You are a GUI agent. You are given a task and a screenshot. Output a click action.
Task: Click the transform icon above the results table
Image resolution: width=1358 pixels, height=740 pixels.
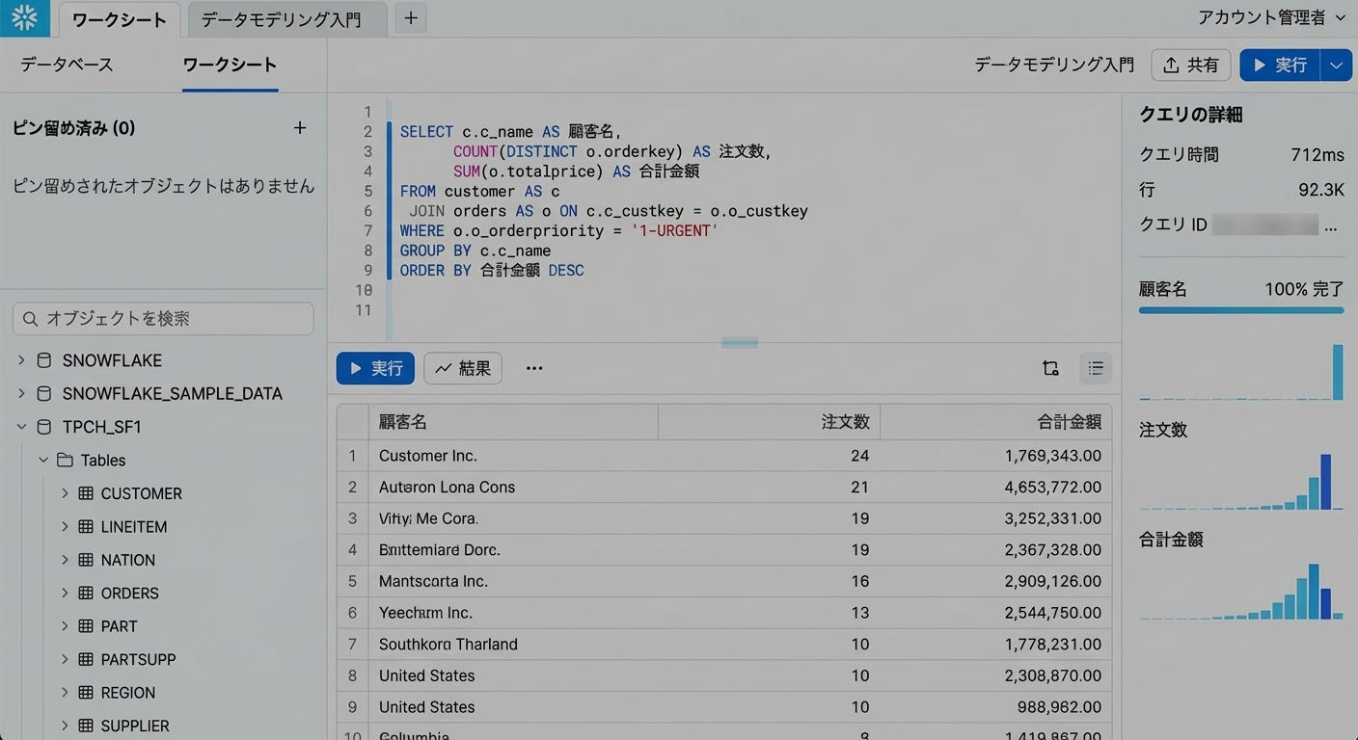[1050, 368]
